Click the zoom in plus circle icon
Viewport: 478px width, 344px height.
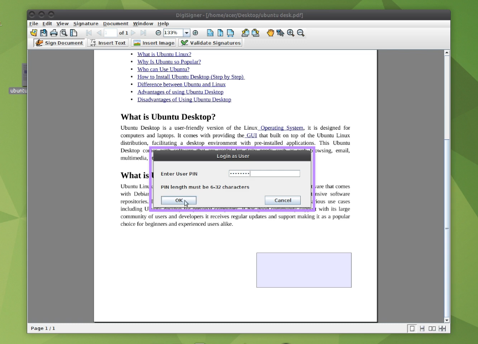[x=195, y=33]
